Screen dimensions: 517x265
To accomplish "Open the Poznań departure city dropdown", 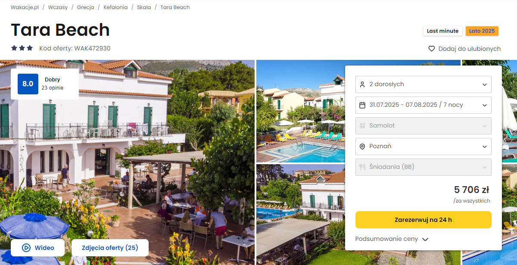I will click(x=424, y=147).
